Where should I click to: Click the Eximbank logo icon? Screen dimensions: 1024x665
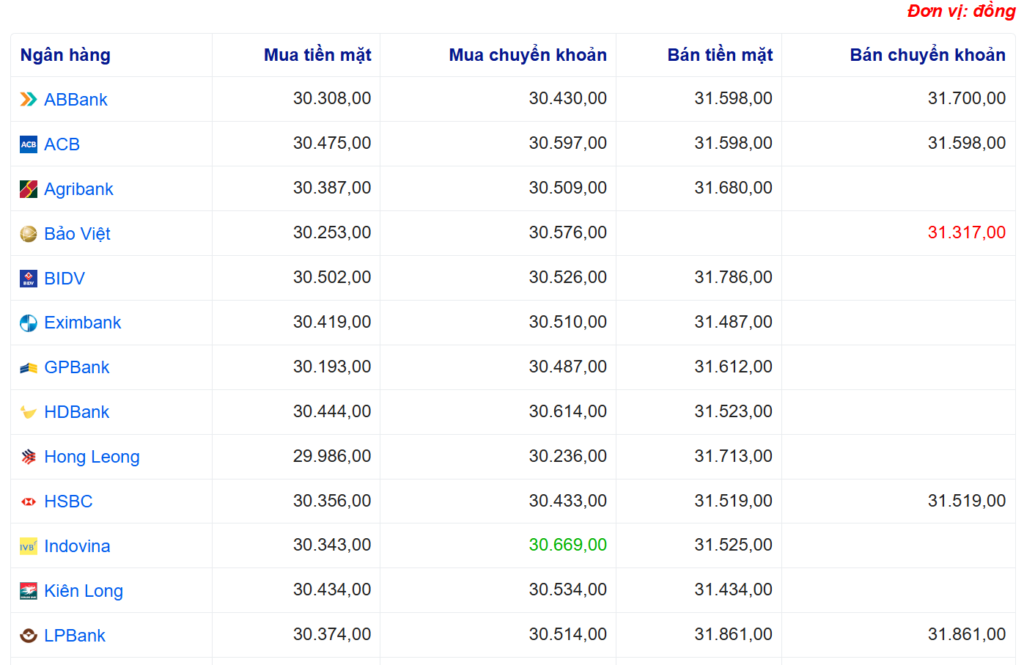tap(29, 323)
